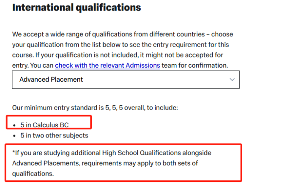Click 'Advanced Placements, requirements may apply' line
Viewport: 293px width, 187px height.
[105, 163]
